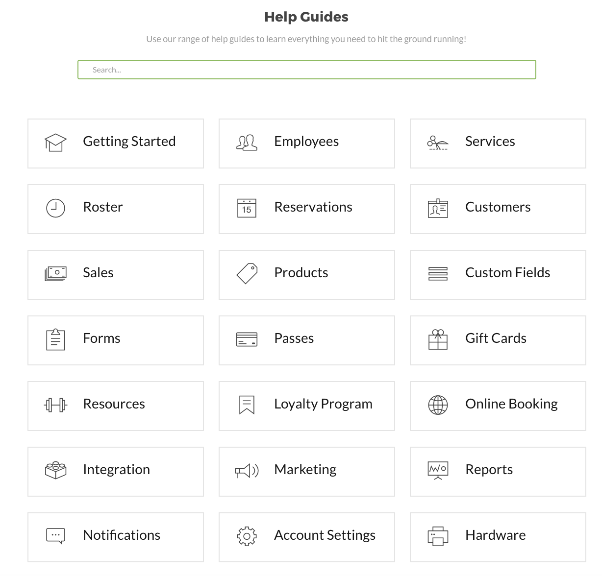Click the "Help Guides" heading text
Viewport: 602px width, 576px height.
tap(306, 17)
